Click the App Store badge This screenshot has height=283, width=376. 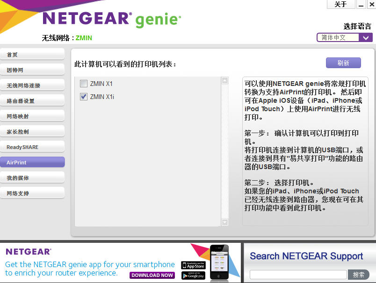(x=193, y=265)
